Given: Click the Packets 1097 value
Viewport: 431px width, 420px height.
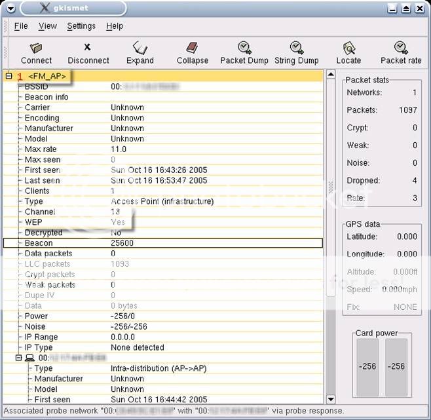Looking at the screenshot, I should [408, 110].
